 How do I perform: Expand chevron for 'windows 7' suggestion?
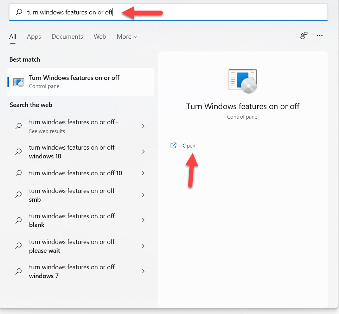click(143, 271)
